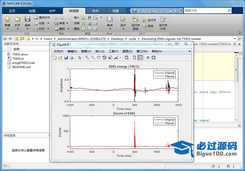The width and height of the screenshot is (245, 171).
Task: Switch to the Publish (发布) tab
Action: (95, 11)
